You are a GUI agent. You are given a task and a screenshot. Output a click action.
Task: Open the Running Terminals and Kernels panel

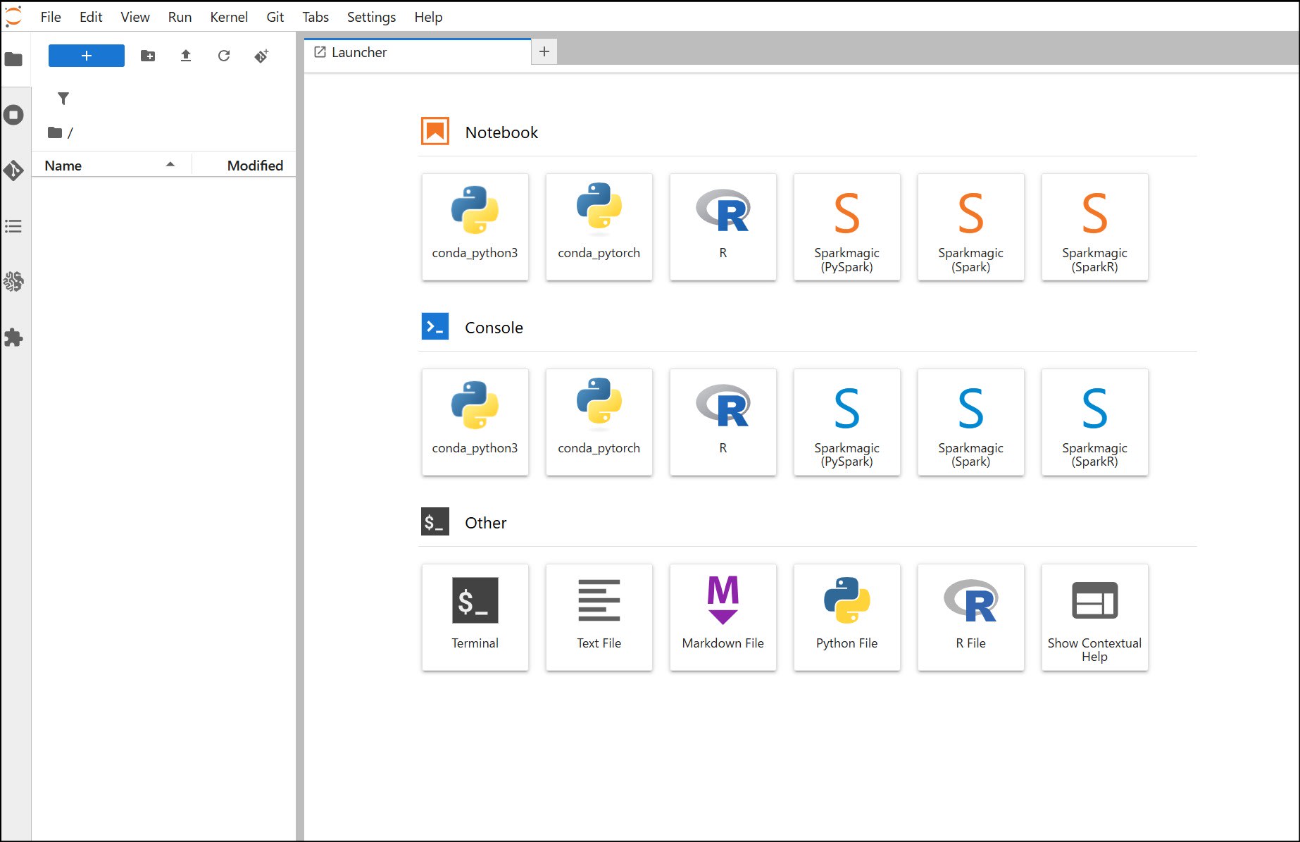tap(15, 114)
